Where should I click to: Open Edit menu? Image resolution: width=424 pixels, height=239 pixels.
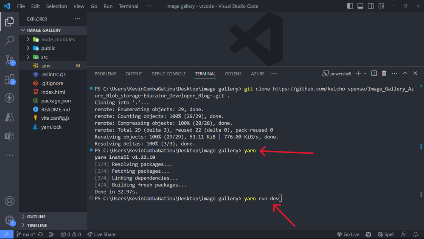point(35,6)
